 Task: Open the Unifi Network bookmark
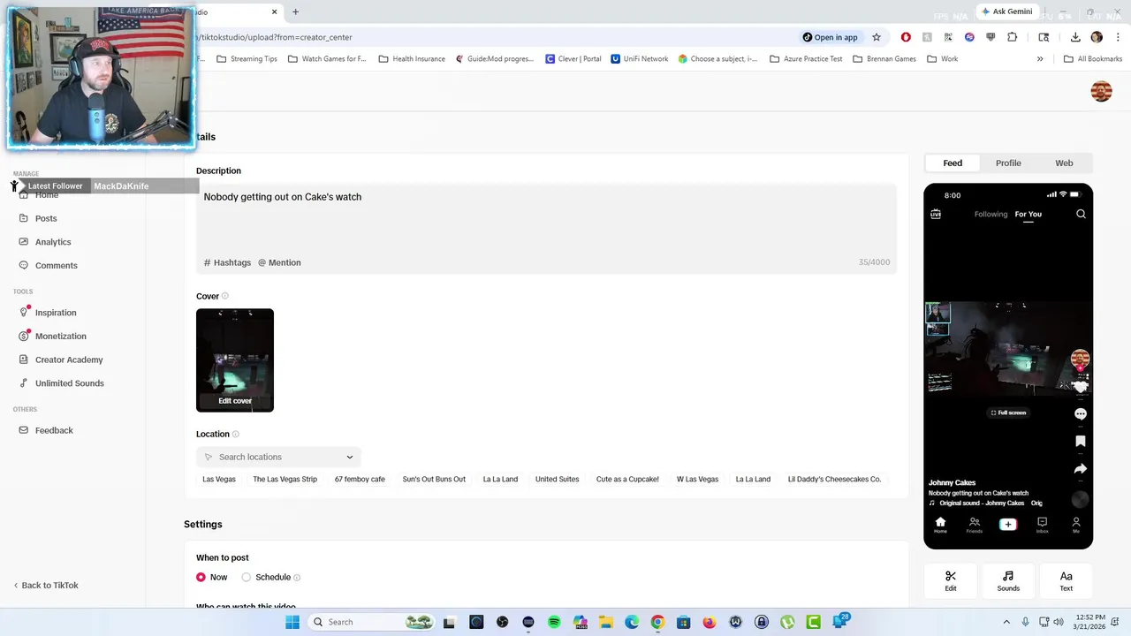click(640, 59)
